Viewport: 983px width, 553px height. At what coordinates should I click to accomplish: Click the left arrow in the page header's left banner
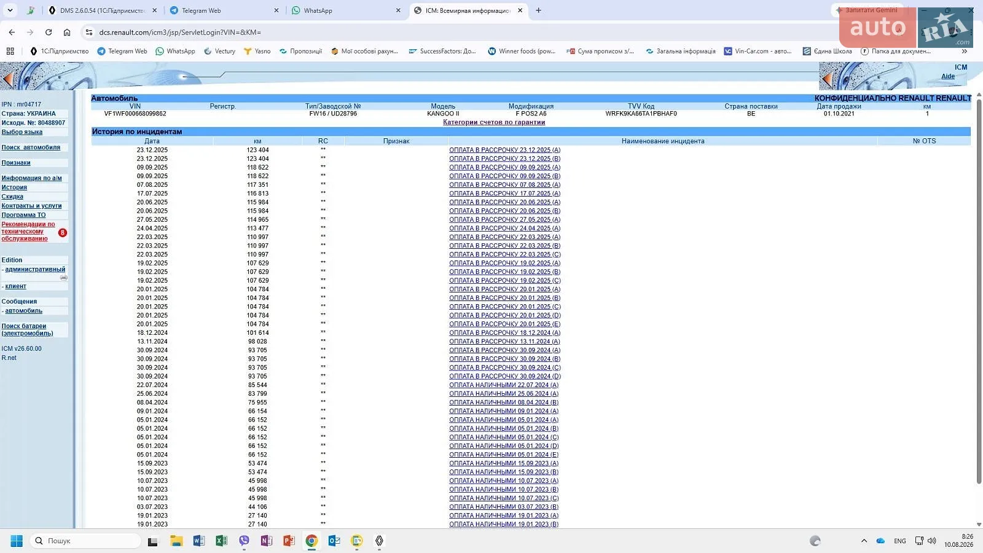point(7,79)
